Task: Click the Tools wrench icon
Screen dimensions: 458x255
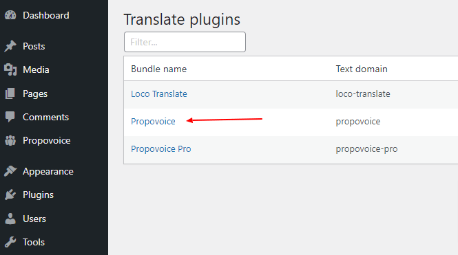Action: click(10, 242)
